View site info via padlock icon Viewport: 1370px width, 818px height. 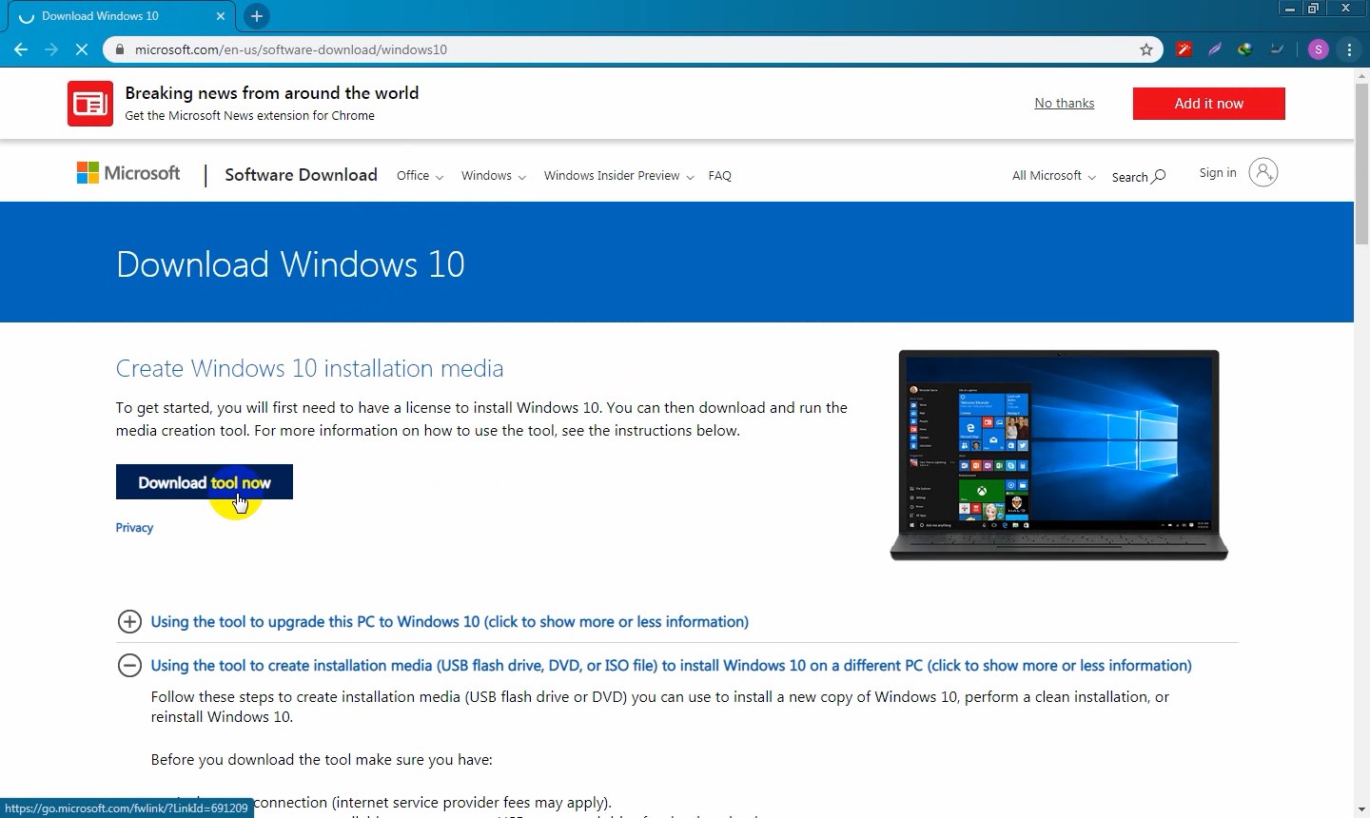coord(119,49)
